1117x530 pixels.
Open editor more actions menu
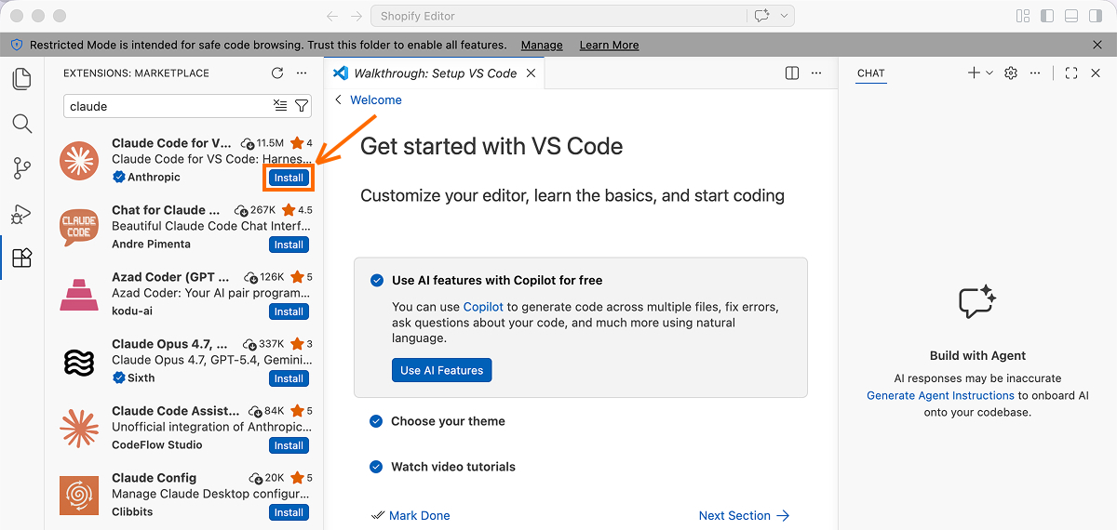[816, 73]
